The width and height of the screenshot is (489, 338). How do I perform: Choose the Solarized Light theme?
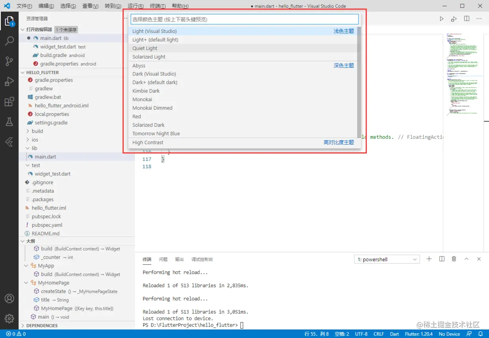(x=243, y=57)
